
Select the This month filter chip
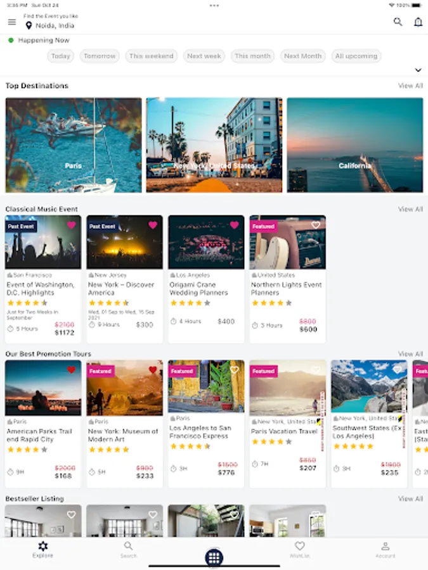pyautogui.click(x=252, y=56)
